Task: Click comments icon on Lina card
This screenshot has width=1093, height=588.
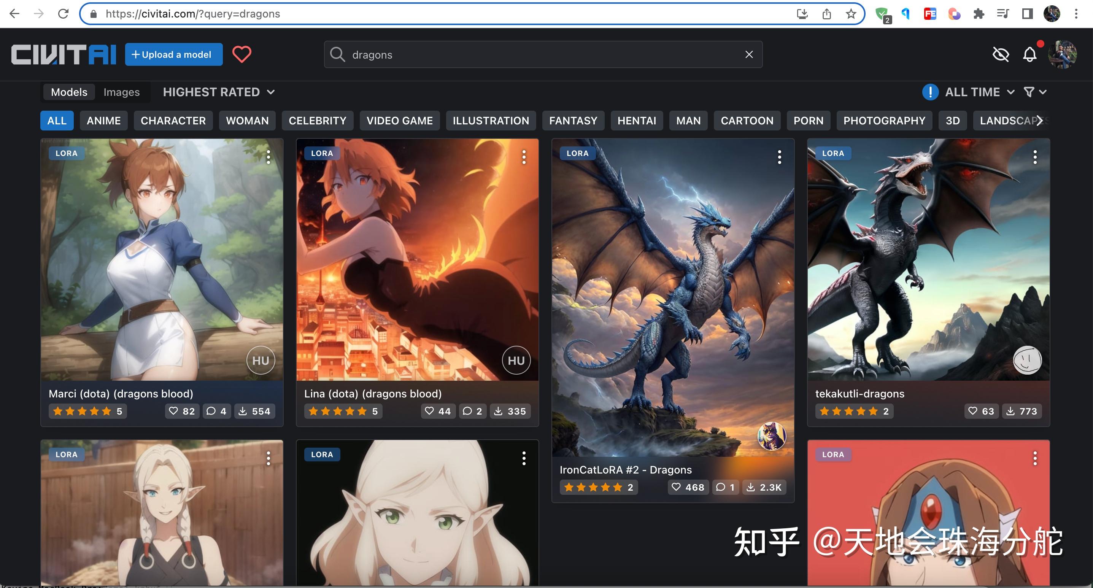Action: point(472,411)
